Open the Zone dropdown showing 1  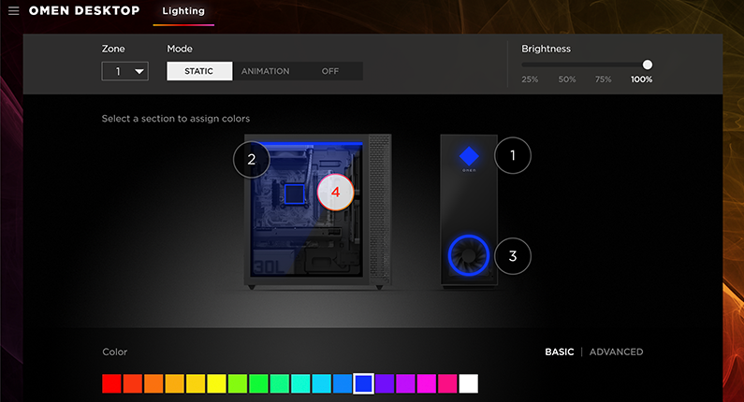[x=124, y=71]
